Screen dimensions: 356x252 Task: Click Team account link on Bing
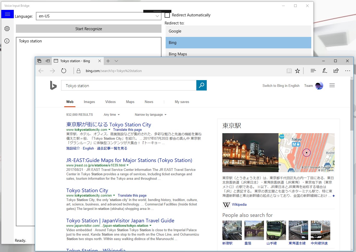[308, 86]
